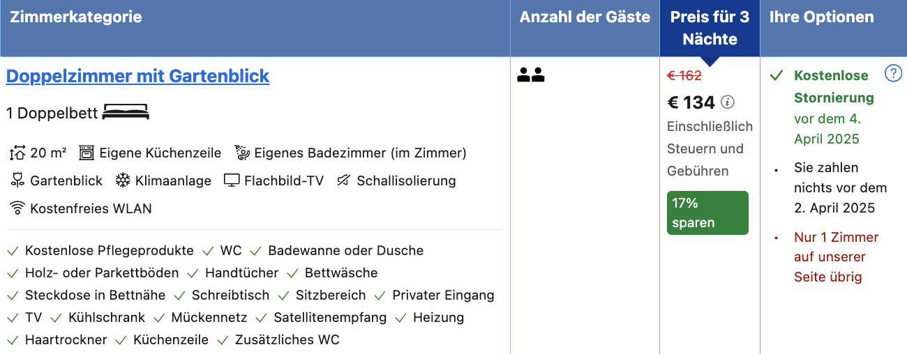The width and height of the screenshot is (907, 354).
Task: Click the Preis für 3 Nächte header
Action: 710,28
